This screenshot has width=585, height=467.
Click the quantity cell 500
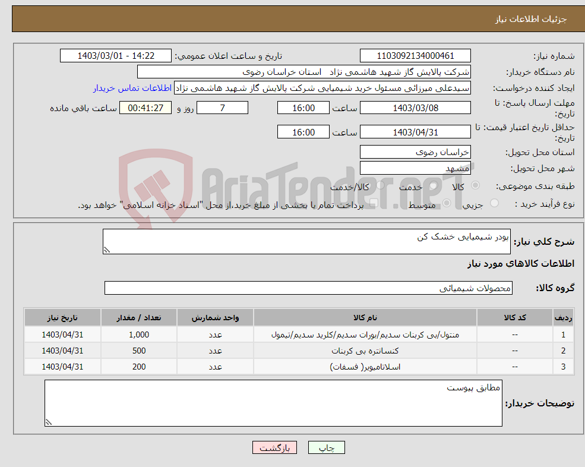(x=139, y=351)
